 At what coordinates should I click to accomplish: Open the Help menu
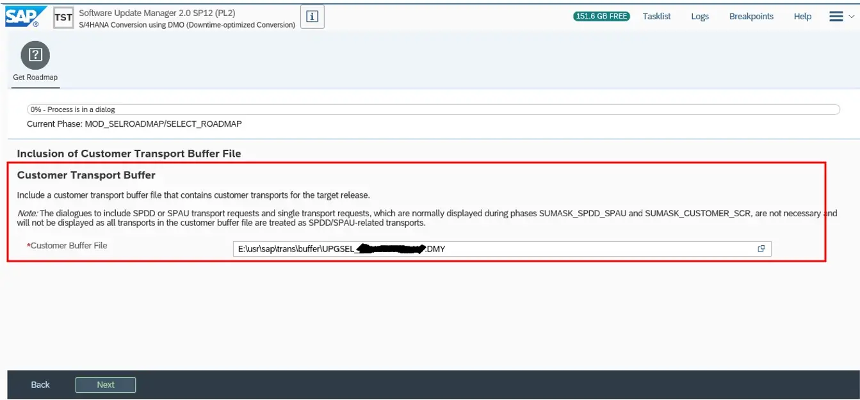pos(802,17)
